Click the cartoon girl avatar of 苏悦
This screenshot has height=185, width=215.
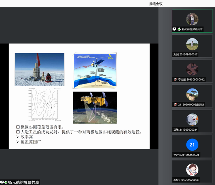pyautogui.click(x=192, y=170)
